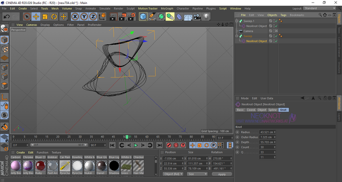
Task: Select the Shadow black material swatch
Action: point(114,166)
